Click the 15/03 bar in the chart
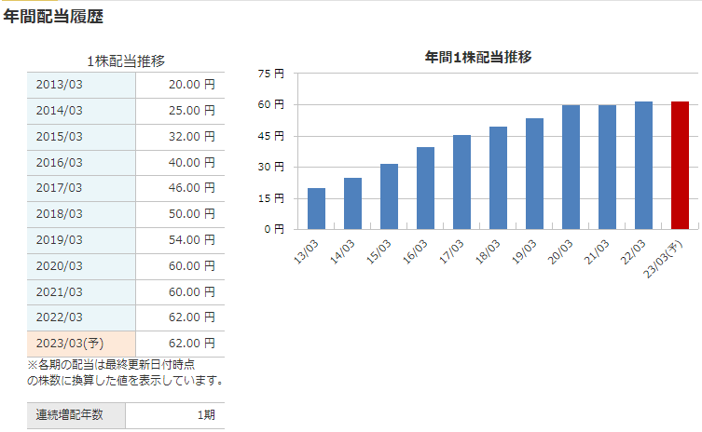Image resolution: width=702 pixels, height=432 pixels. [x=389, y=196]
